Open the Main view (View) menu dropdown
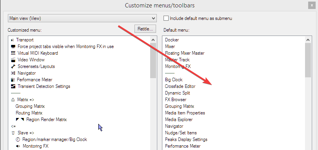This screenshot has height=150, width=318. pyautogui.click(x=82, y=18)
